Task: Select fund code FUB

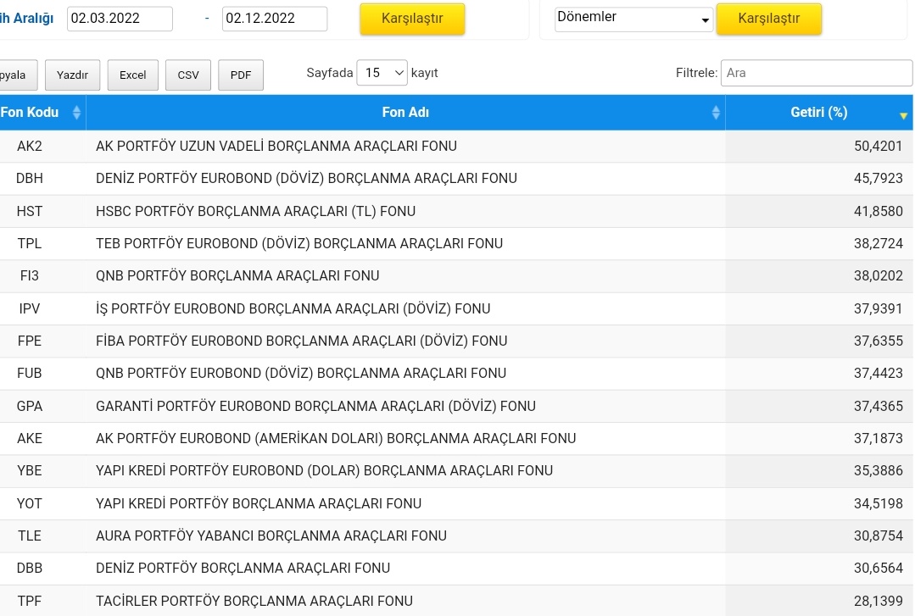Action: [29, 374]
